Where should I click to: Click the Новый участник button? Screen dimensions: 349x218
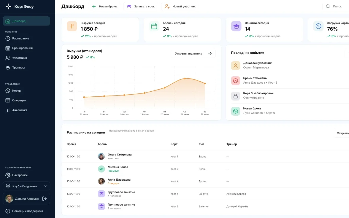(x=180, y=7)
